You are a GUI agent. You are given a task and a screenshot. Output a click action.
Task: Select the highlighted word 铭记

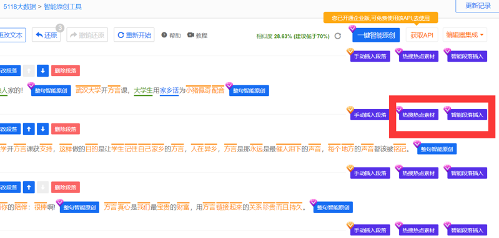(400, 148)
